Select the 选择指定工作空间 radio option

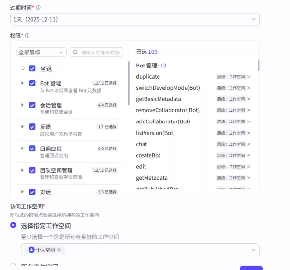(14, 225)
